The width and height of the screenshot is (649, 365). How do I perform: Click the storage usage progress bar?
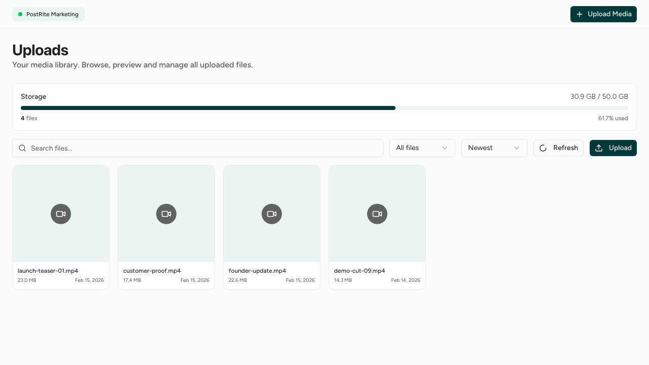324,107
